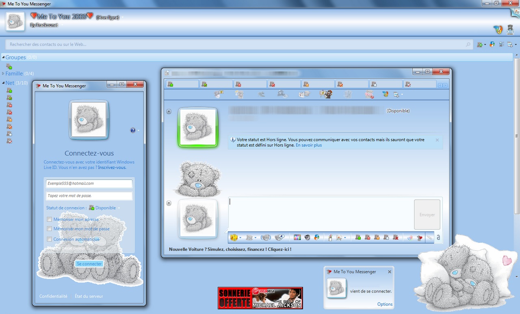Click the search magnifier in the contact search bar

(x=468, y=45)
